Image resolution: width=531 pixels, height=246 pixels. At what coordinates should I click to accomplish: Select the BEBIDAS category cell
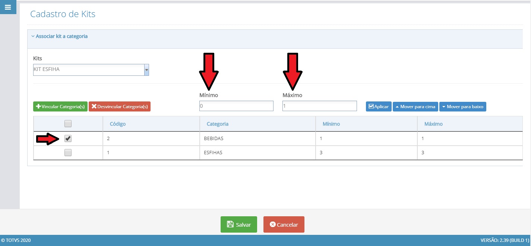[257, 138]
